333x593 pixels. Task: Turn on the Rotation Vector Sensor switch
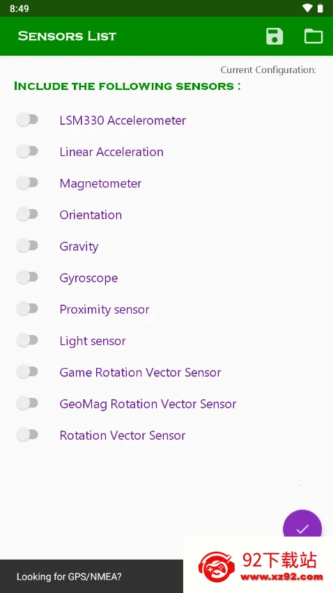click(27, 435)
